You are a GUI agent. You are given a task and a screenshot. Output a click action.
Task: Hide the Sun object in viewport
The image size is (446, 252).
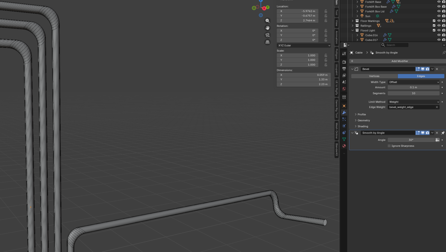click(439, 16)
